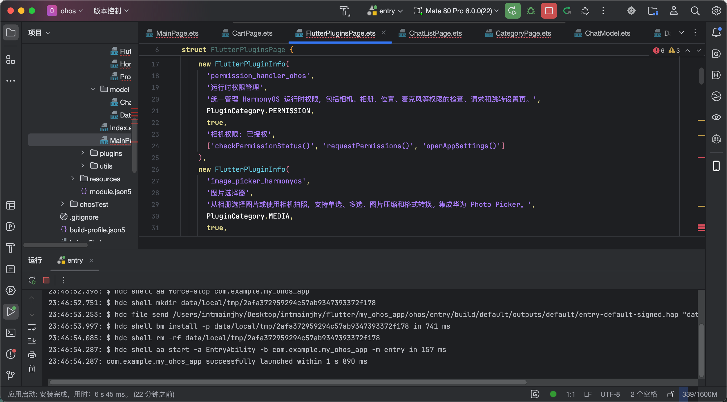Expand the plugins folder in tree
The height and width of the screenshot is (402, 727).
(x=83, y=153)
